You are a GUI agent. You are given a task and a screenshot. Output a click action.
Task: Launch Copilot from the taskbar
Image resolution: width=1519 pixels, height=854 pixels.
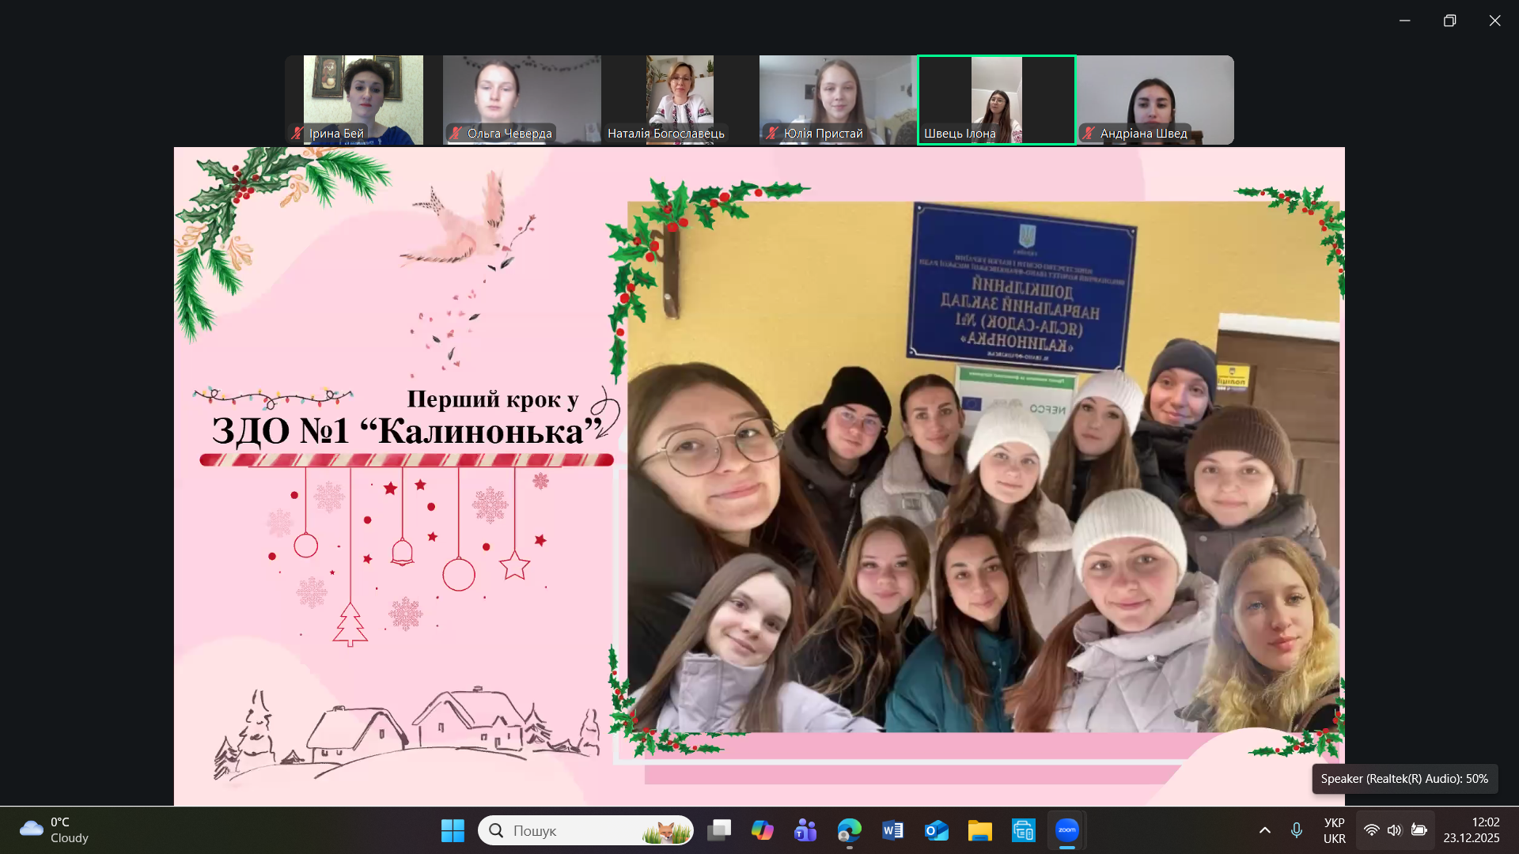[x=762, y=830]
